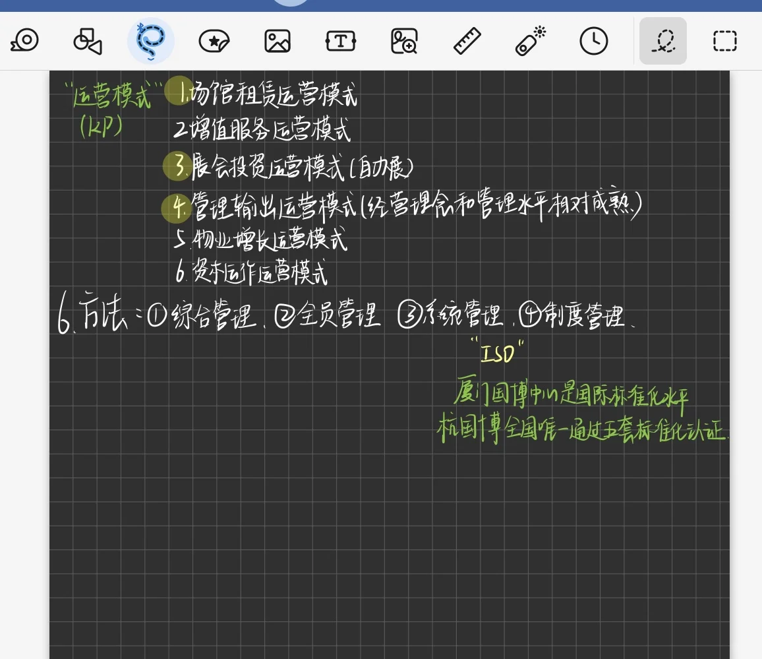Tap the pull-down handle at top center
762x659 pixels.
click(290, 3)
